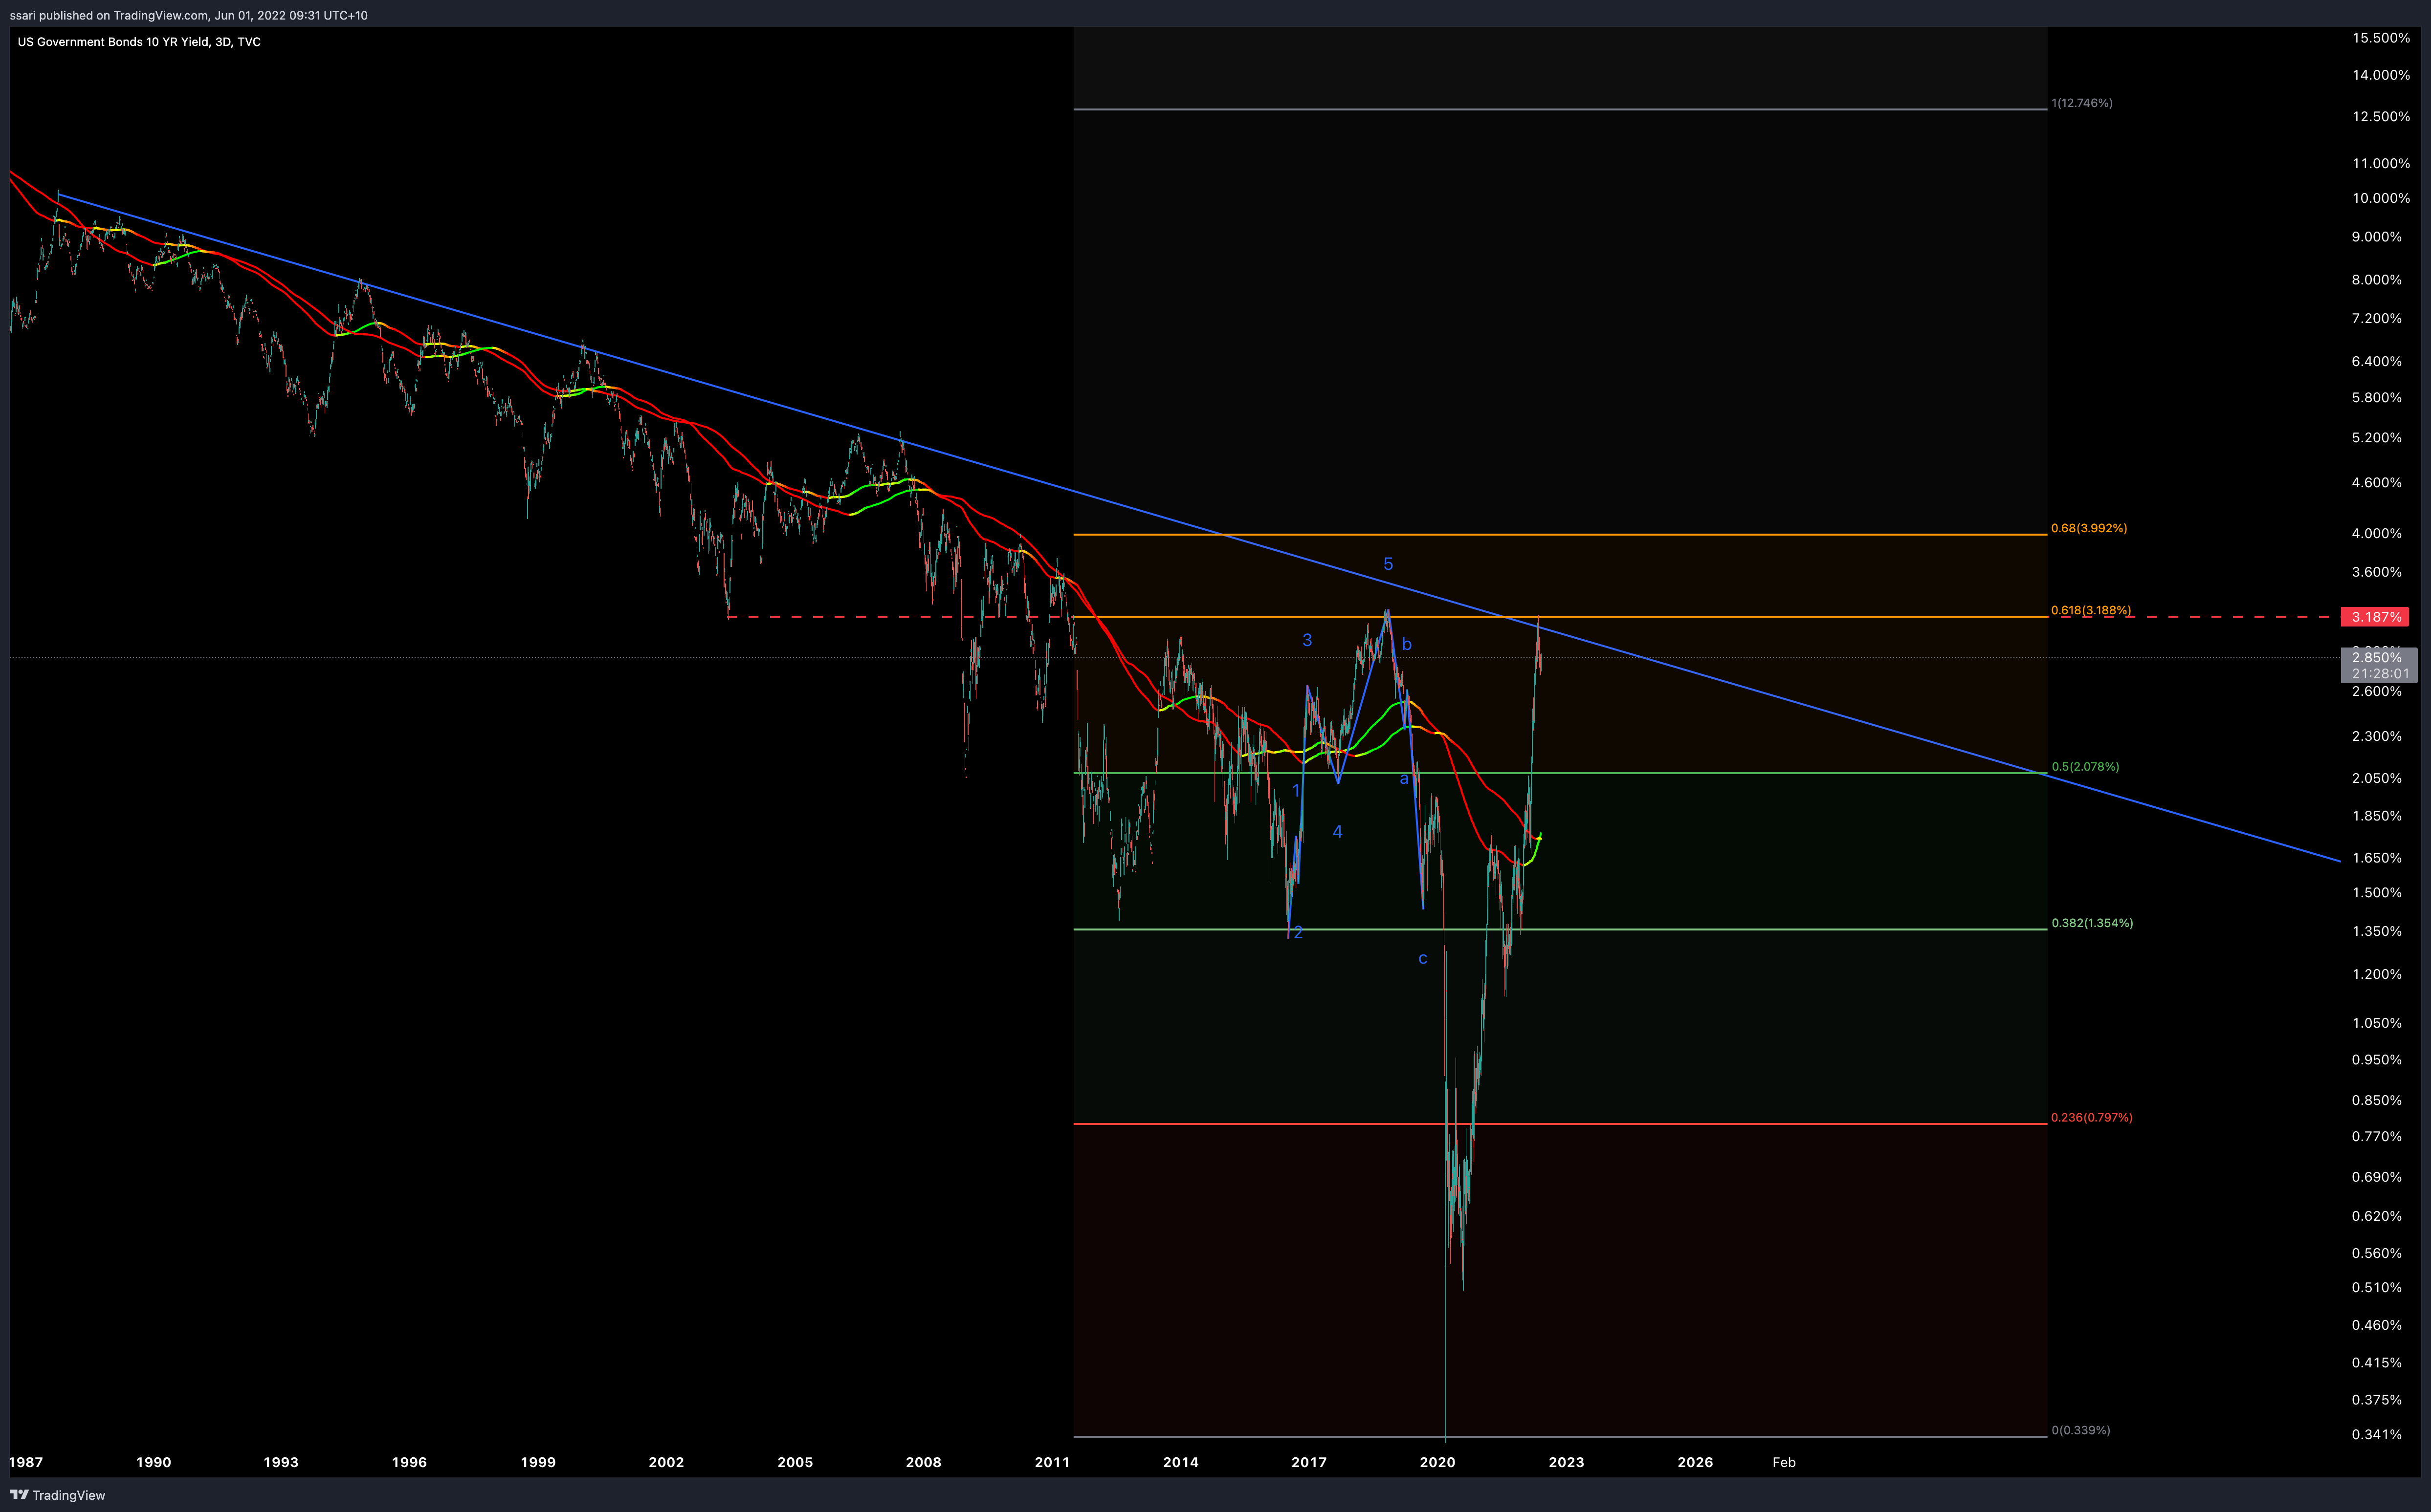Click 2026 on the time axis
2431x1512 pixels.
pos(1695,1462)
